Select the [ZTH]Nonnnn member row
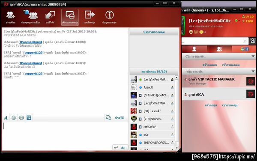 [152, 119]
